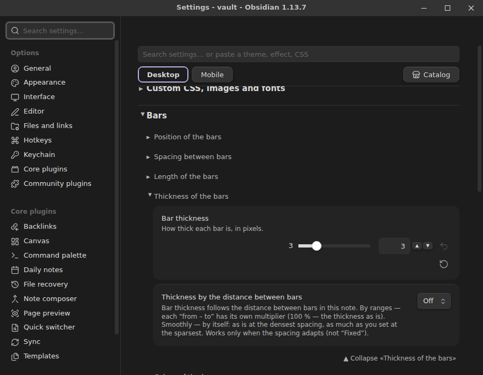Switch to the Desktop tab
This screenshot has width=483, height=375.
[163, 74]
